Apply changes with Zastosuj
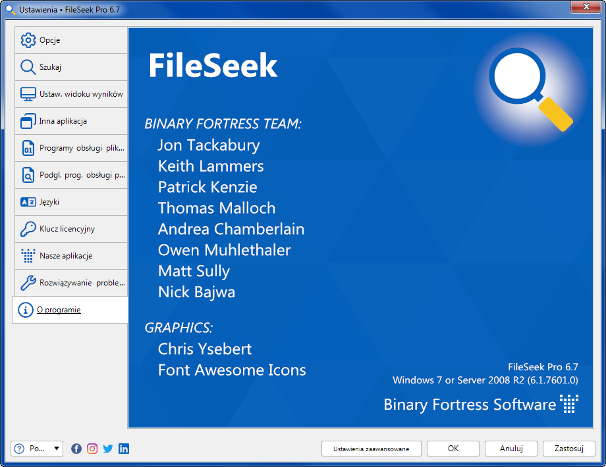Screen dimensions: 606x467 [569, 449]
